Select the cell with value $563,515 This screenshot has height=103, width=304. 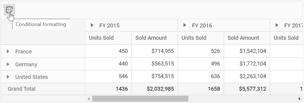[x=155, y=64]
